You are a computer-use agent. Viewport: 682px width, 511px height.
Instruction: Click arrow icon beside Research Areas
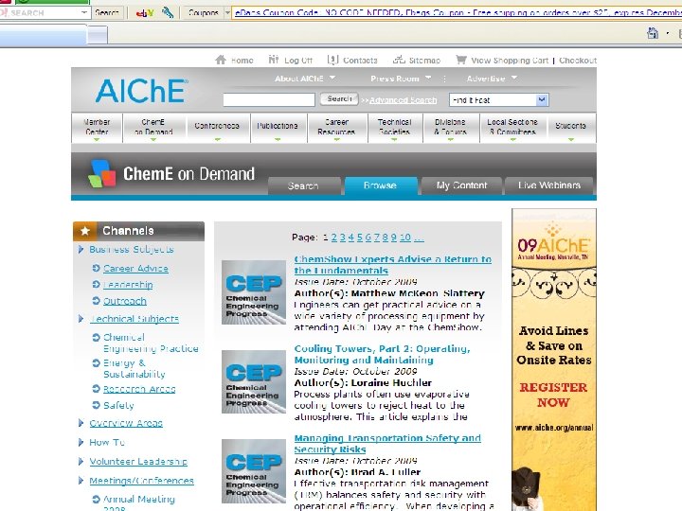point(96,389)
